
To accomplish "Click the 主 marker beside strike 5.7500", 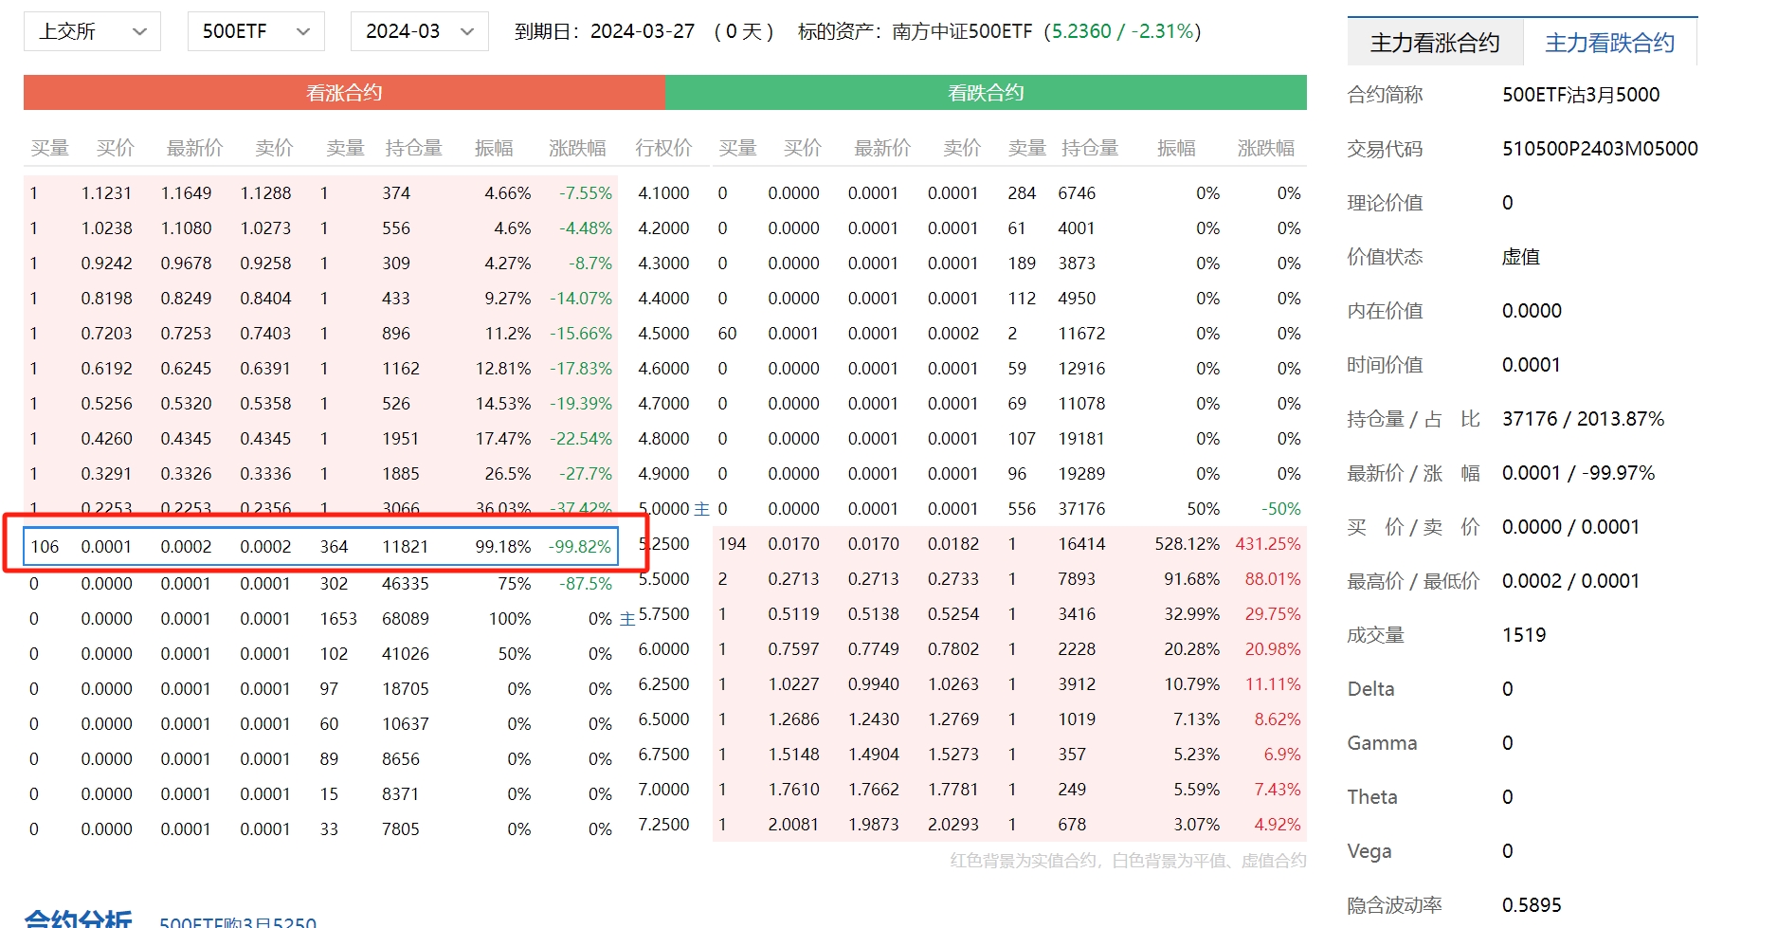I will coord(627,619).
